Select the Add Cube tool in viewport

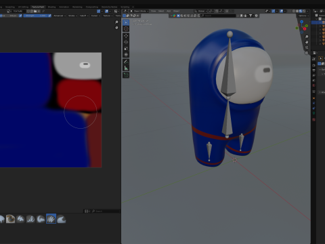(x=126, y=75)
